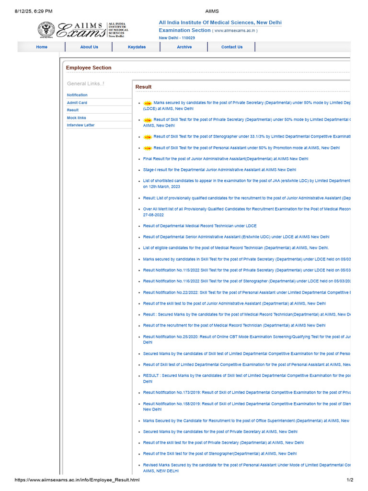Open list of shortlisted candidates for JAA examination

tap(247, 184)
